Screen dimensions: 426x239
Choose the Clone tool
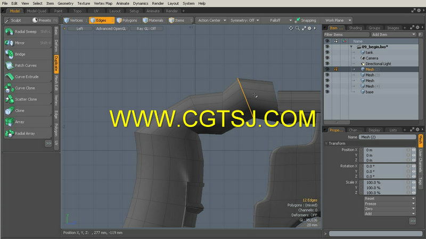pos(28,110)
